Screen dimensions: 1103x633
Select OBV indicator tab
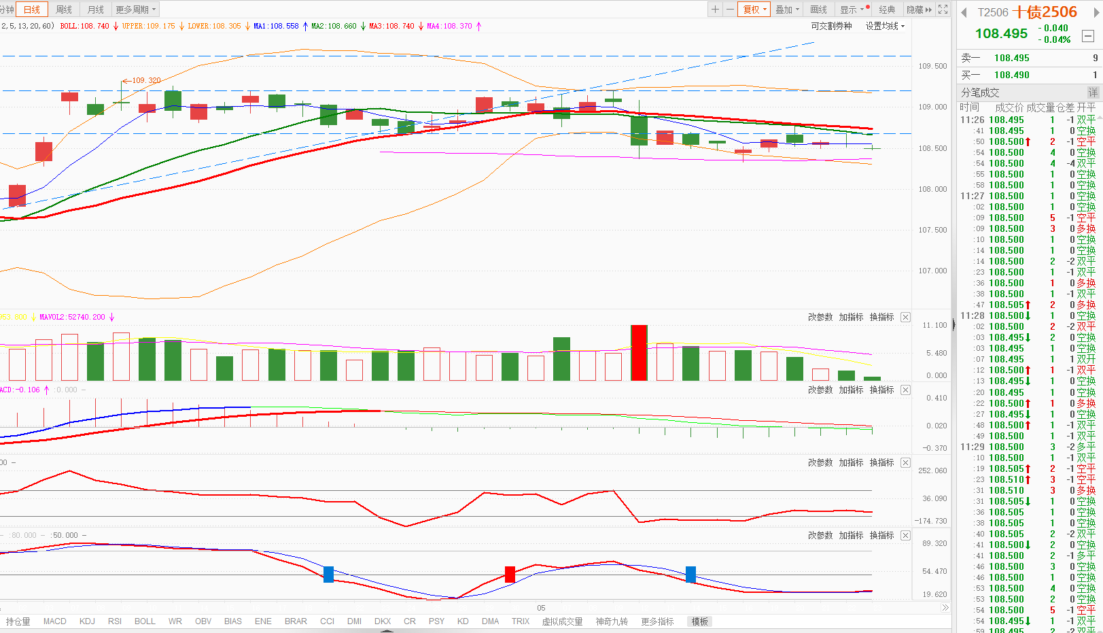pos(203,621)
